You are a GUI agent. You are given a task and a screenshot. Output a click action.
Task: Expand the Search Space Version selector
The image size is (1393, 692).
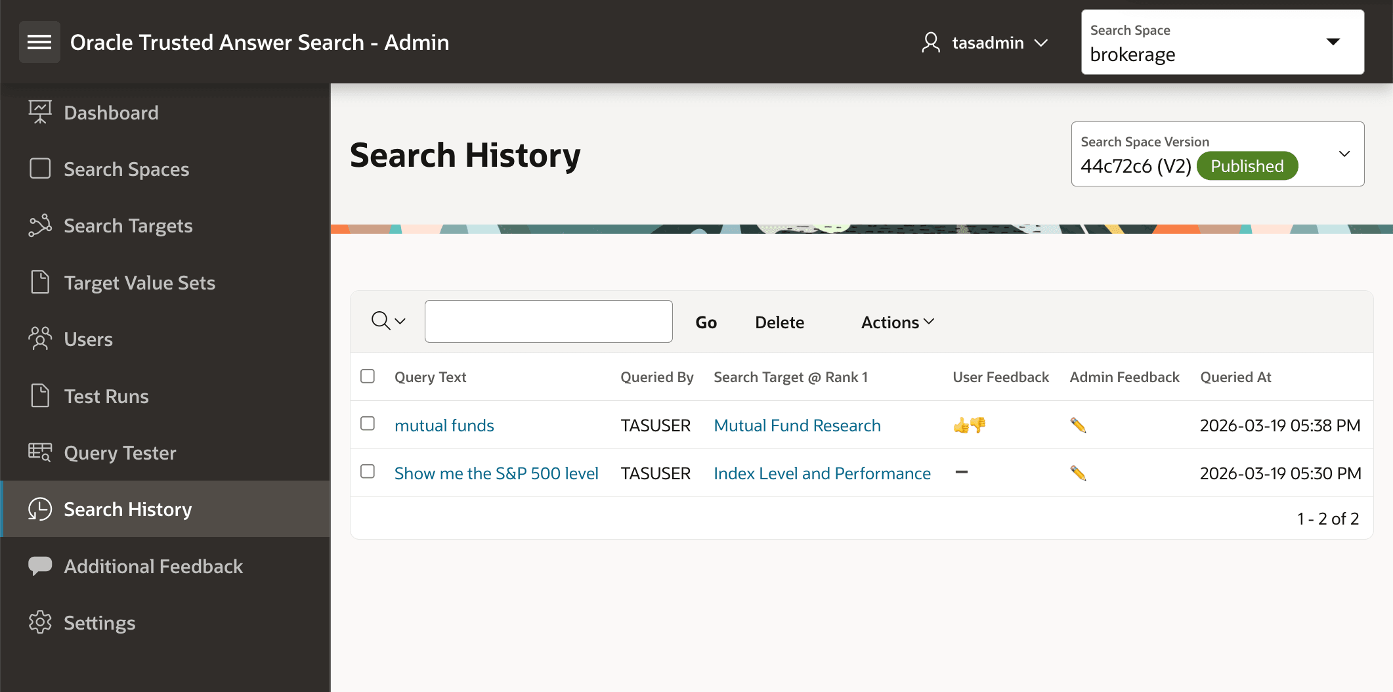1344,154
